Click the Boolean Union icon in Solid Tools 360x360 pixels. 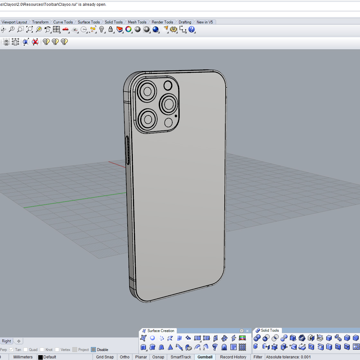[x=257, y=338]
